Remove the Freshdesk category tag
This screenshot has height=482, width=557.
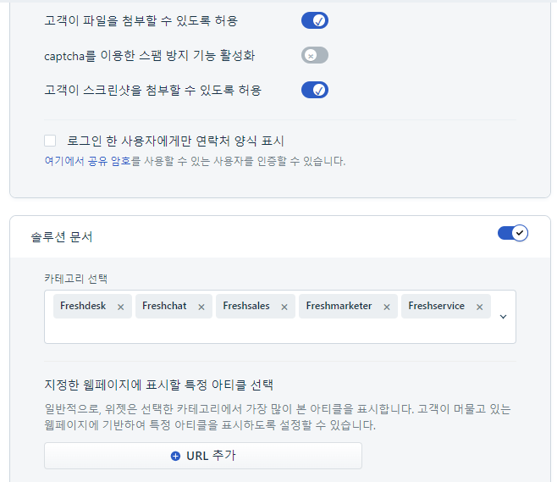pyautogui.click(x=121, y=307)
